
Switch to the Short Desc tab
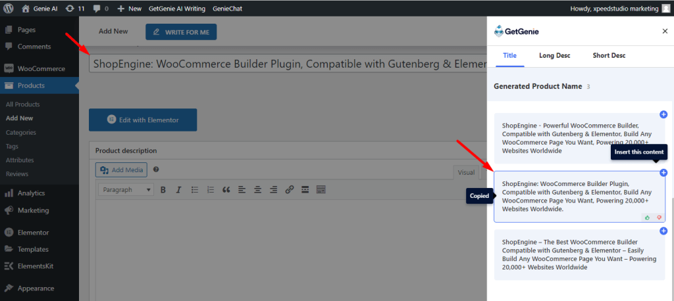(x=609, y=55)
